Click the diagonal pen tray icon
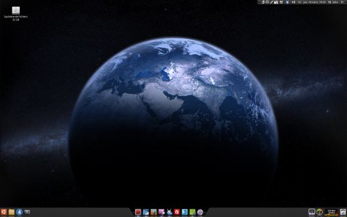The width and height of the screenshot is (347, 217). (272, 2)
